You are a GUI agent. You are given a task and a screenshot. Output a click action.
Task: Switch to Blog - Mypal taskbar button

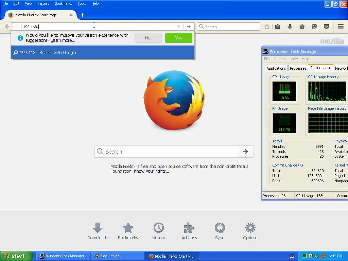[117, 256]
